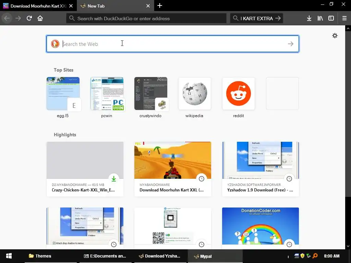Show sidebars toolbar icon
This screenshot has width=351, height=263.
tap(331, 18)
